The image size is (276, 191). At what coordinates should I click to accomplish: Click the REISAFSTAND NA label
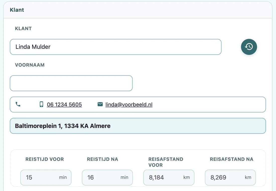click(232, 159)
